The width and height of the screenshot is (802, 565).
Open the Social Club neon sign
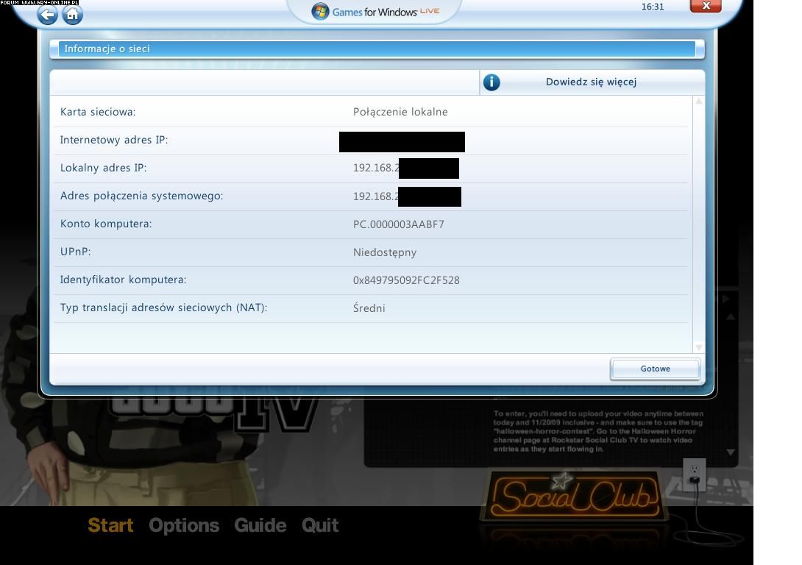point(575,495)
